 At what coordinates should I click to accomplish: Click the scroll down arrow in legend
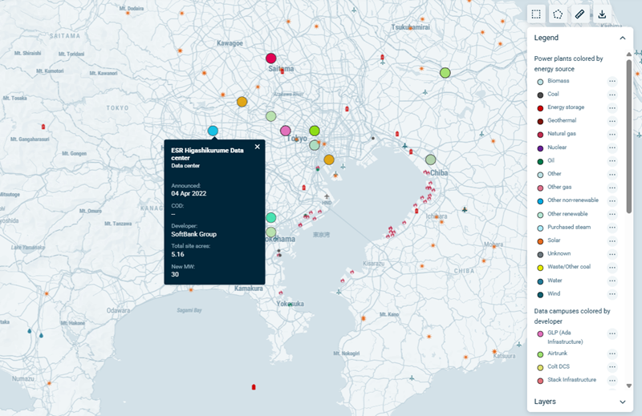click(629, 386)
